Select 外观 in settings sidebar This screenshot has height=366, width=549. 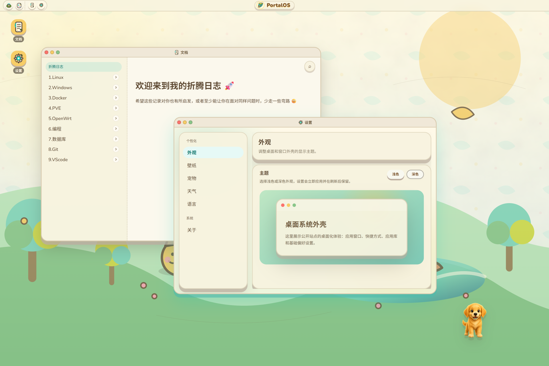(x=213, y=153)
